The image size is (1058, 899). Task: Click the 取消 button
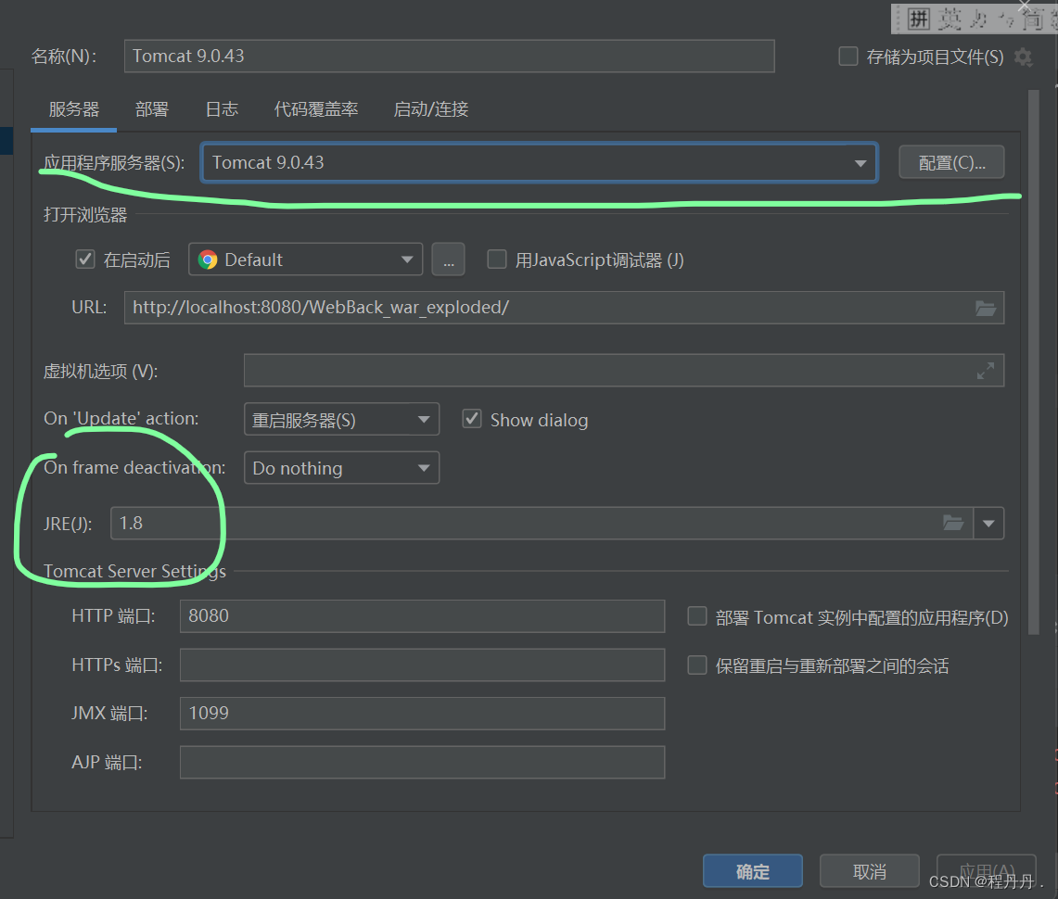pyautogui.click(x=869, y=871)
